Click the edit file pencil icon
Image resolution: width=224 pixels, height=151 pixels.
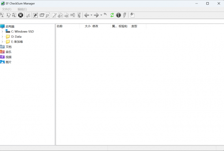pyautogui.click(x=54, y=15)
